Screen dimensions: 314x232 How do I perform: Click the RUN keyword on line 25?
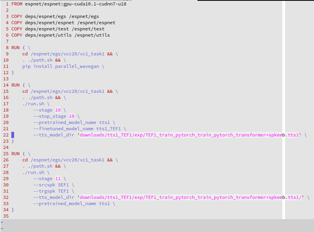coord(15,154)
